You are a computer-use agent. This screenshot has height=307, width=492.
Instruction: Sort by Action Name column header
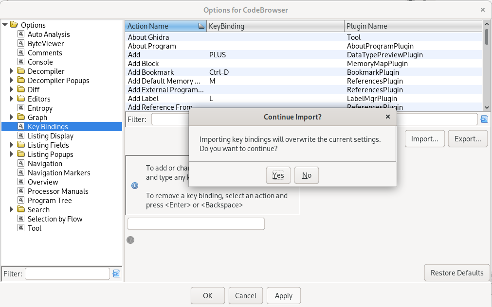pos(165,26)
